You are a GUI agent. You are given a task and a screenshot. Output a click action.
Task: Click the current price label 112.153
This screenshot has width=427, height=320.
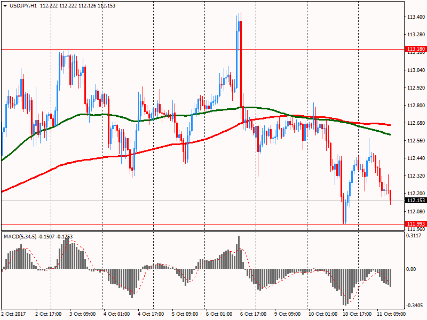[416, 201]
